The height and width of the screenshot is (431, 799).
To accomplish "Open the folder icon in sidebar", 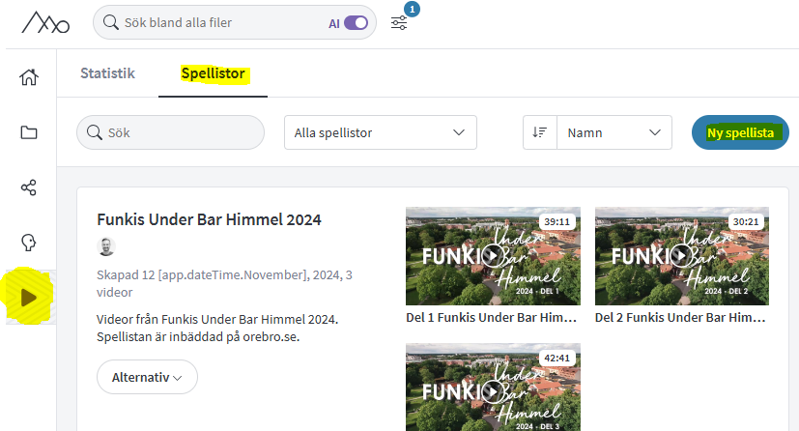I will coord(29,132).
